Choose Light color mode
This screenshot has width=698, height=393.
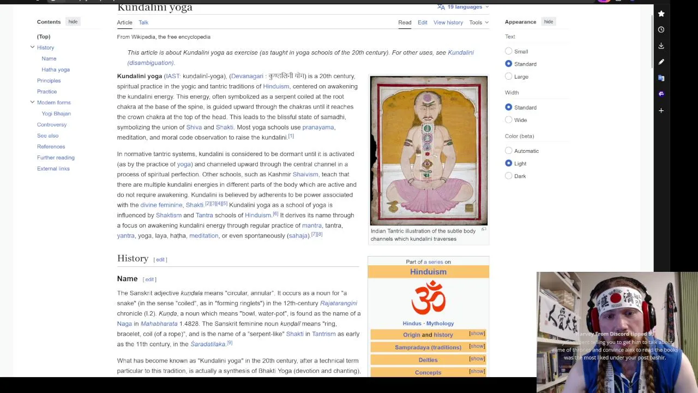pos(509,163)
